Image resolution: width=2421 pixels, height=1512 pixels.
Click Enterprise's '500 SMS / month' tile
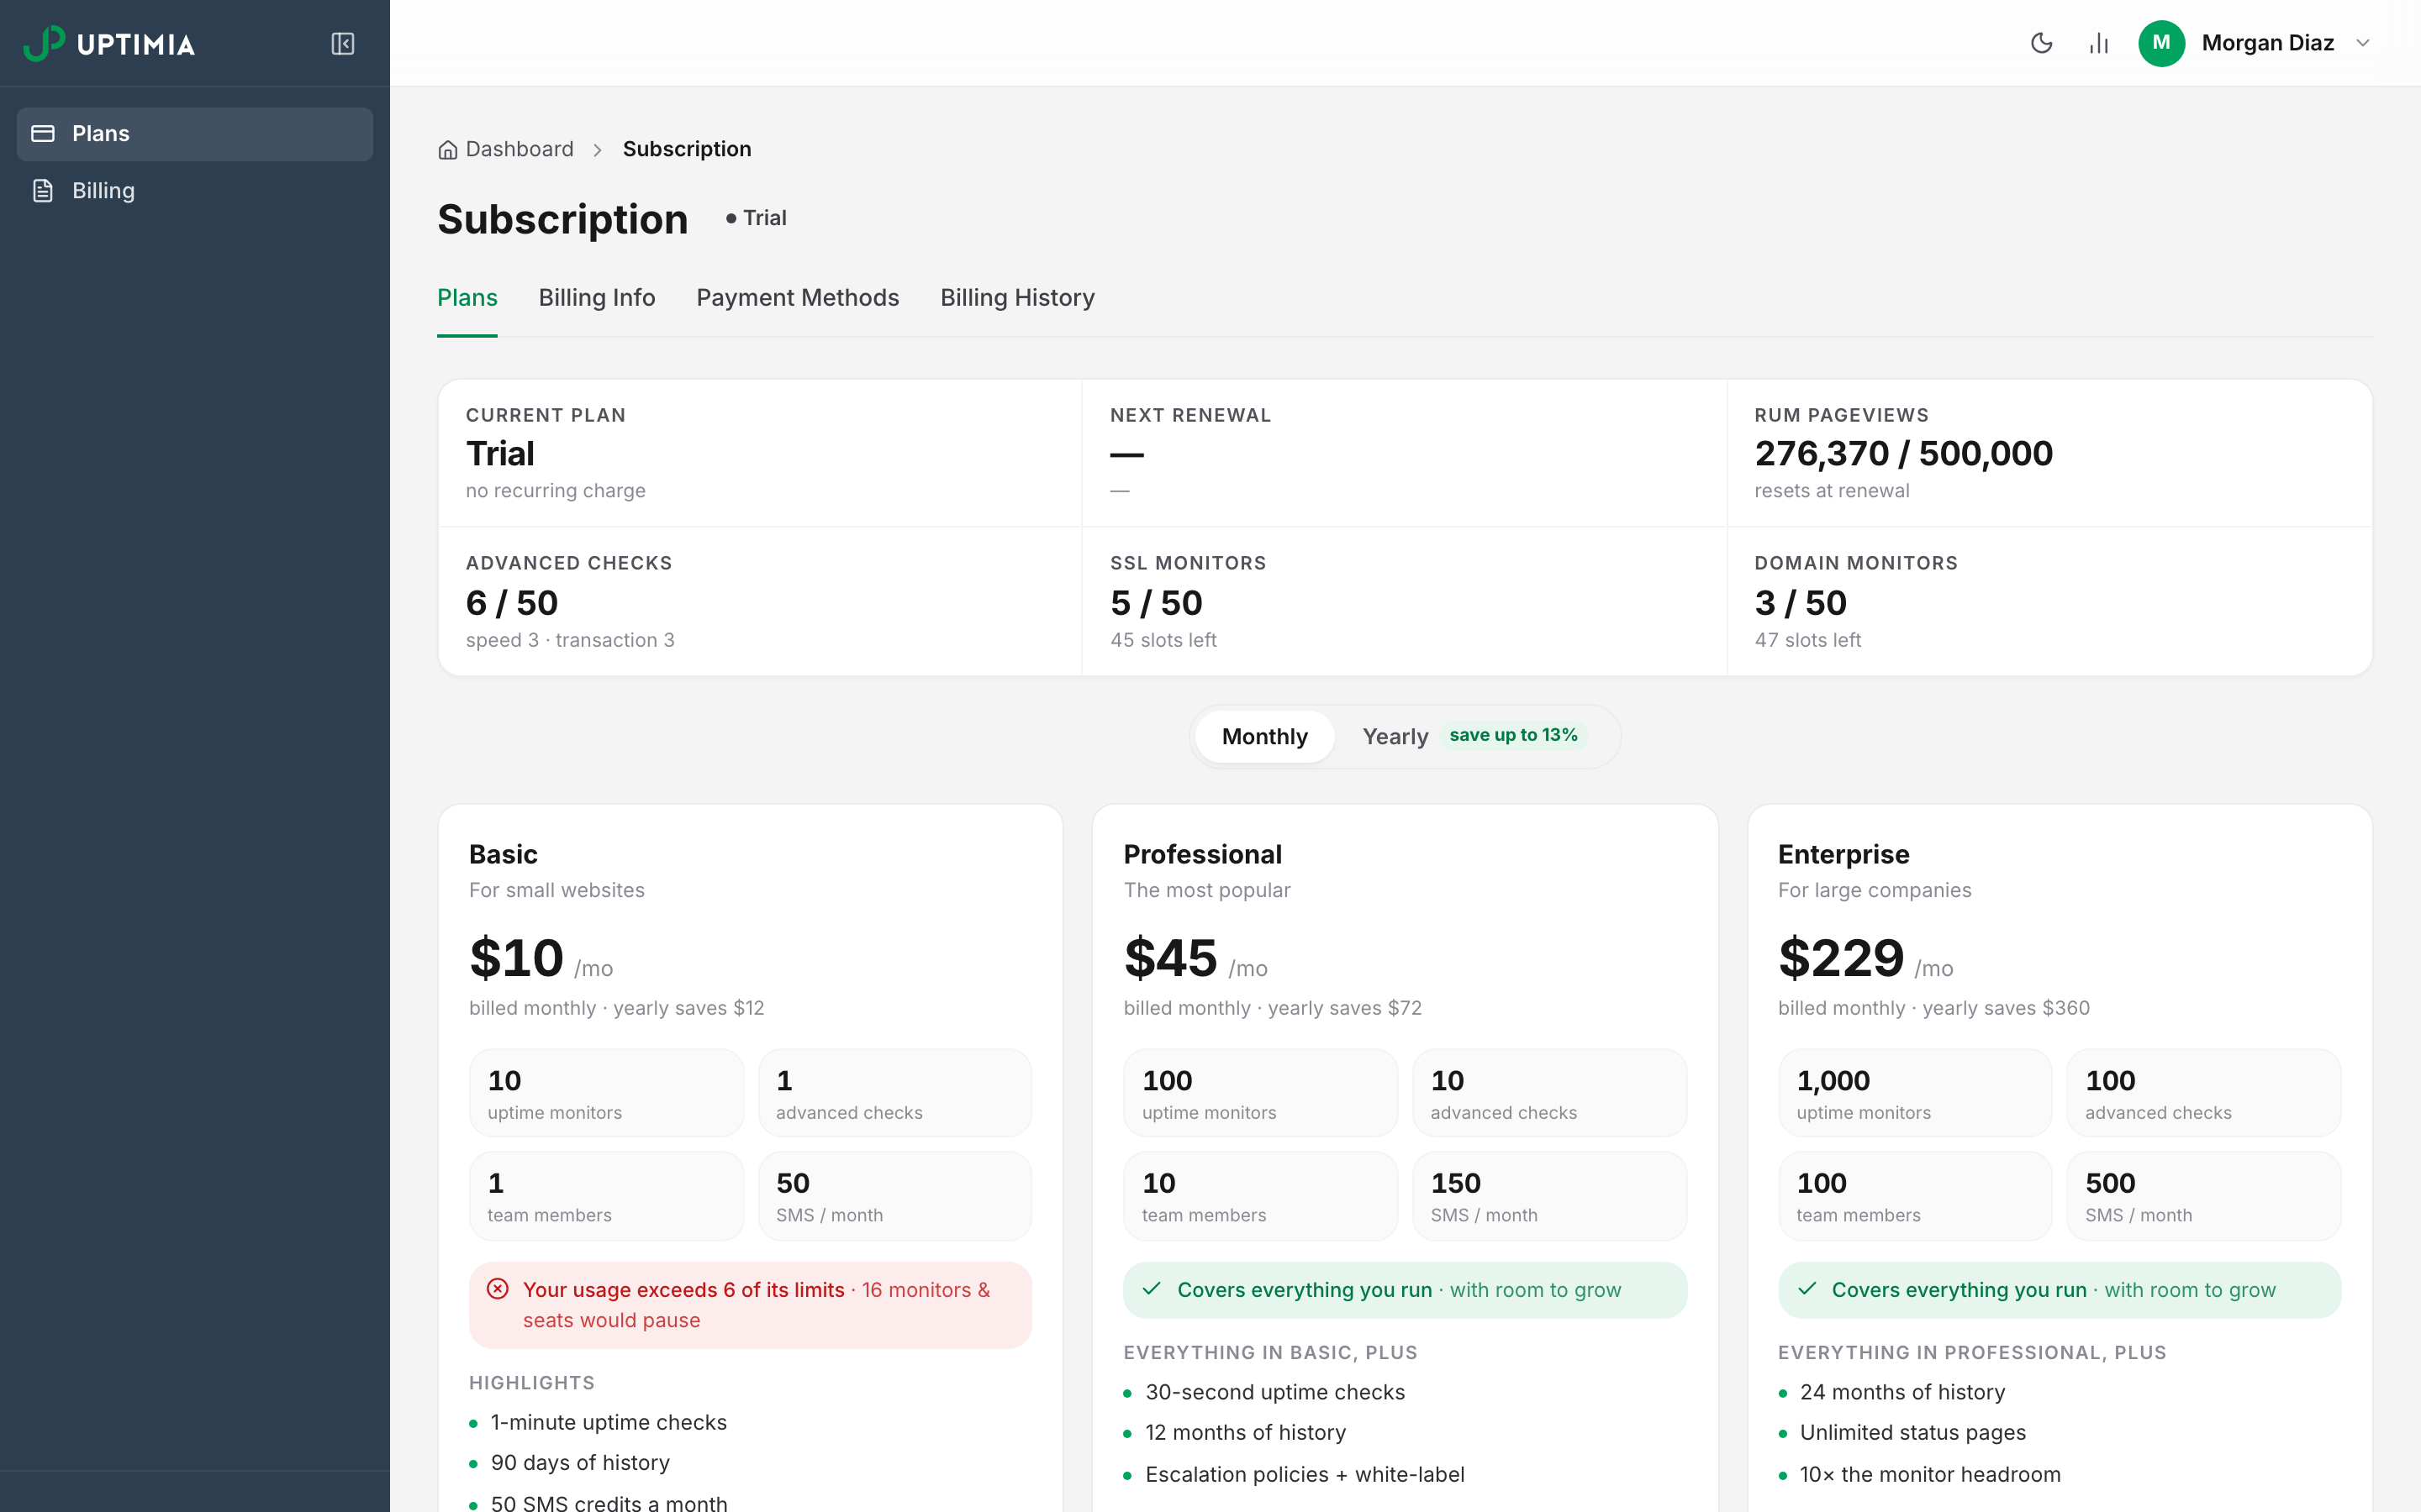coord(2203,1196)
